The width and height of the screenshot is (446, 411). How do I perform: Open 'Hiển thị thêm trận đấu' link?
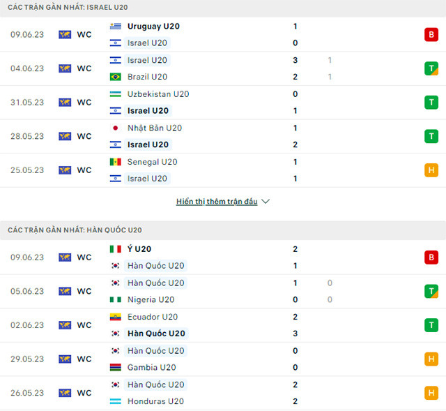(217, 202)
